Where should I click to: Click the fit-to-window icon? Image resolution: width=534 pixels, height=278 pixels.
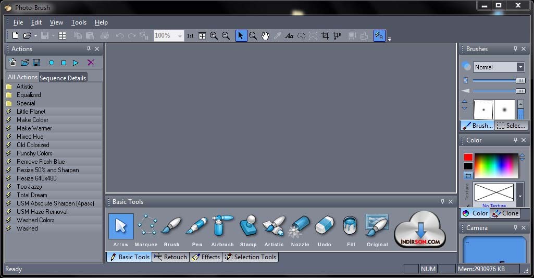click(x=202, y=36)
